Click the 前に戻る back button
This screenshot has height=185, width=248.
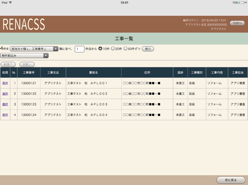pos(231,180)
